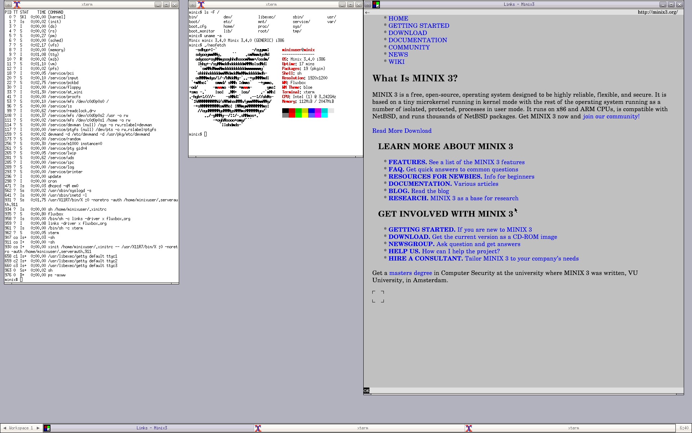The image size is (692, 433).
Task: Click the URL http://minix3.org/ in Links
Action: [658, 12]
